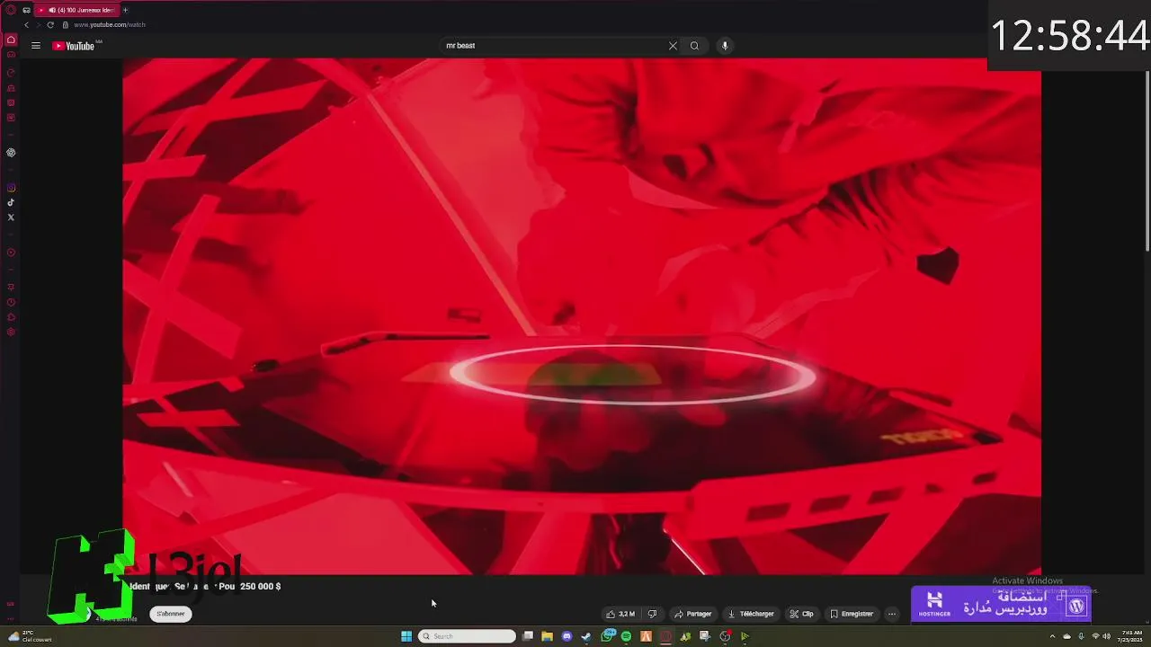Reload the YouTube page
Screen dimensions: 1151x647
(50, 25)
